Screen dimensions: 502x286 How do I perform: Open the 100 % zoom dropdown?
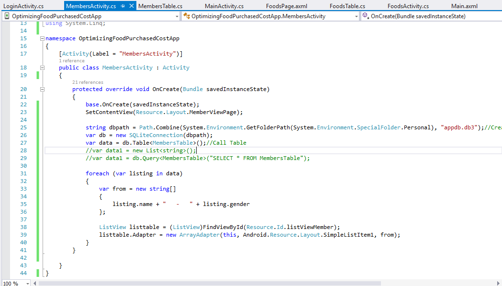coord(28,284)
